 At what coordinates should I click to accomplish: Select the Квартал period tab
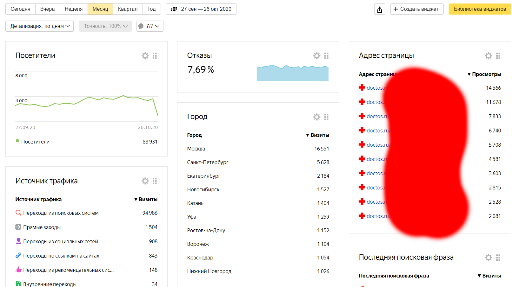point(128,9)
